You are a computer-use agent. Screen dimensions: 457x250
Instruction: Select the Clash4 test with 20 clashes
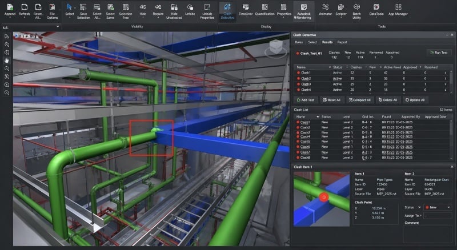[372, 90]
